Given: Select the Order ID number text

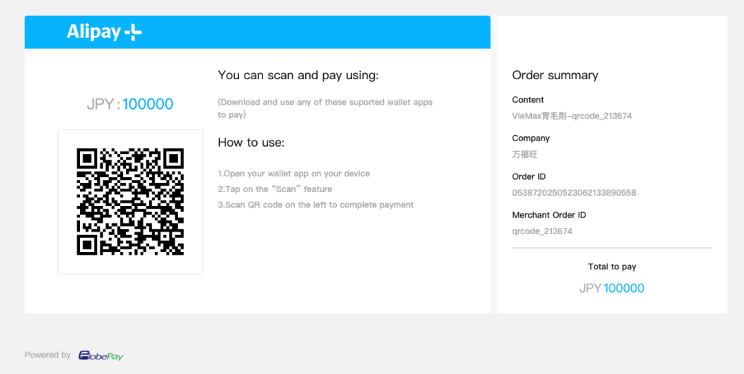Looking at the screenshot, I should pyautogui.click(x=574, y=193).
